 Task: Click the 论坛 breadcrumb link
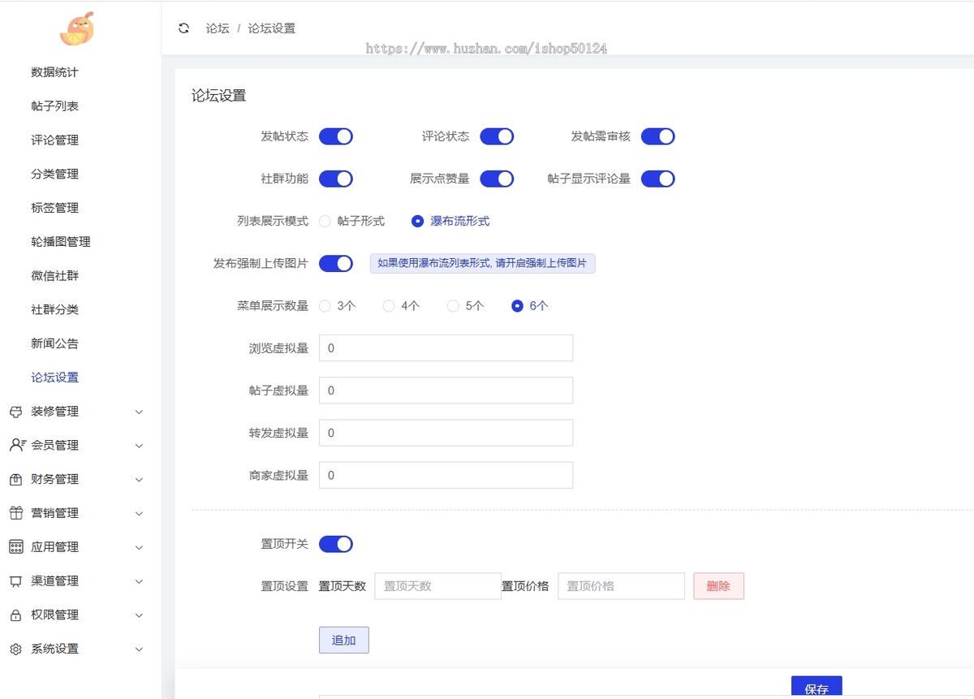click(x=218, y=28)
